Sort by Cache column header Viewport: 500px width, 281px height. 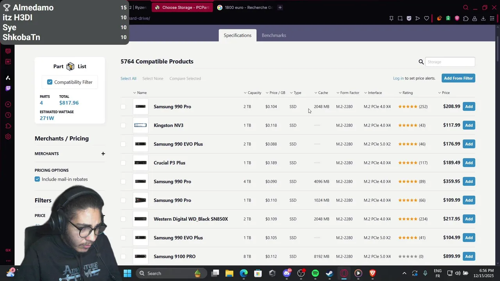click(321, 93)
